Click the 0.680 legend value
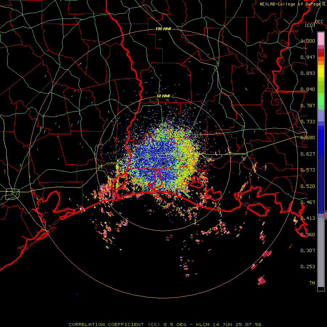Image resolution: width=327 pixels, height=327 pixels. (308, 138)
